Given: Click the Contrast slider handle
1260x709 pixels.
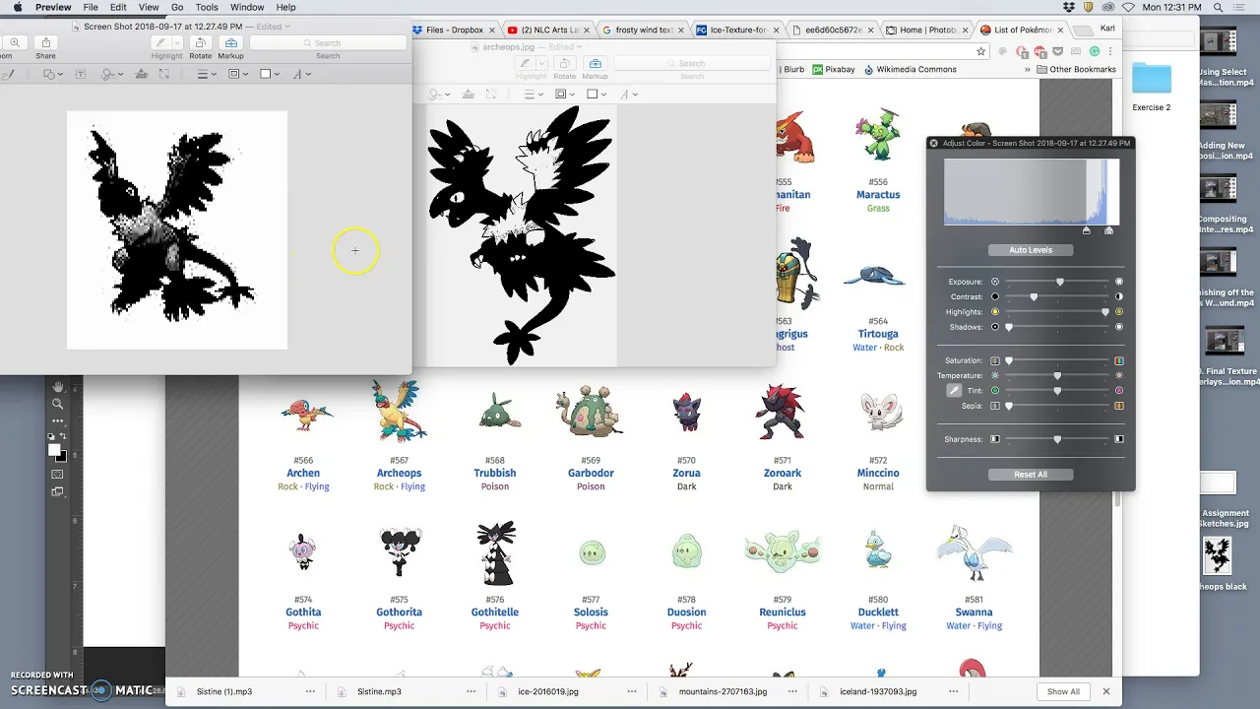Looking at the screenshot, I should point(1034,296).
